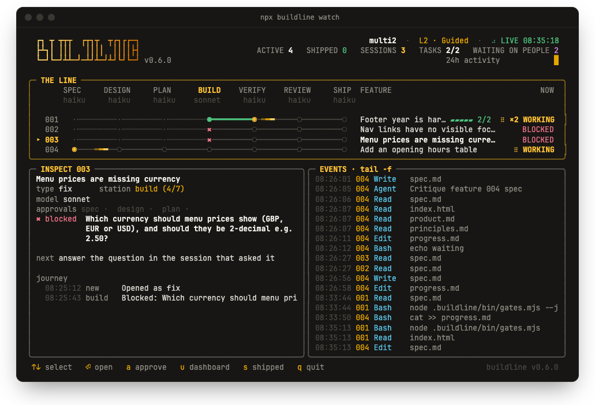595x405 pixels.
Task: Click the 08:25:12 'Opened as fix' journey entry
Action: click(x=113, y=288)
